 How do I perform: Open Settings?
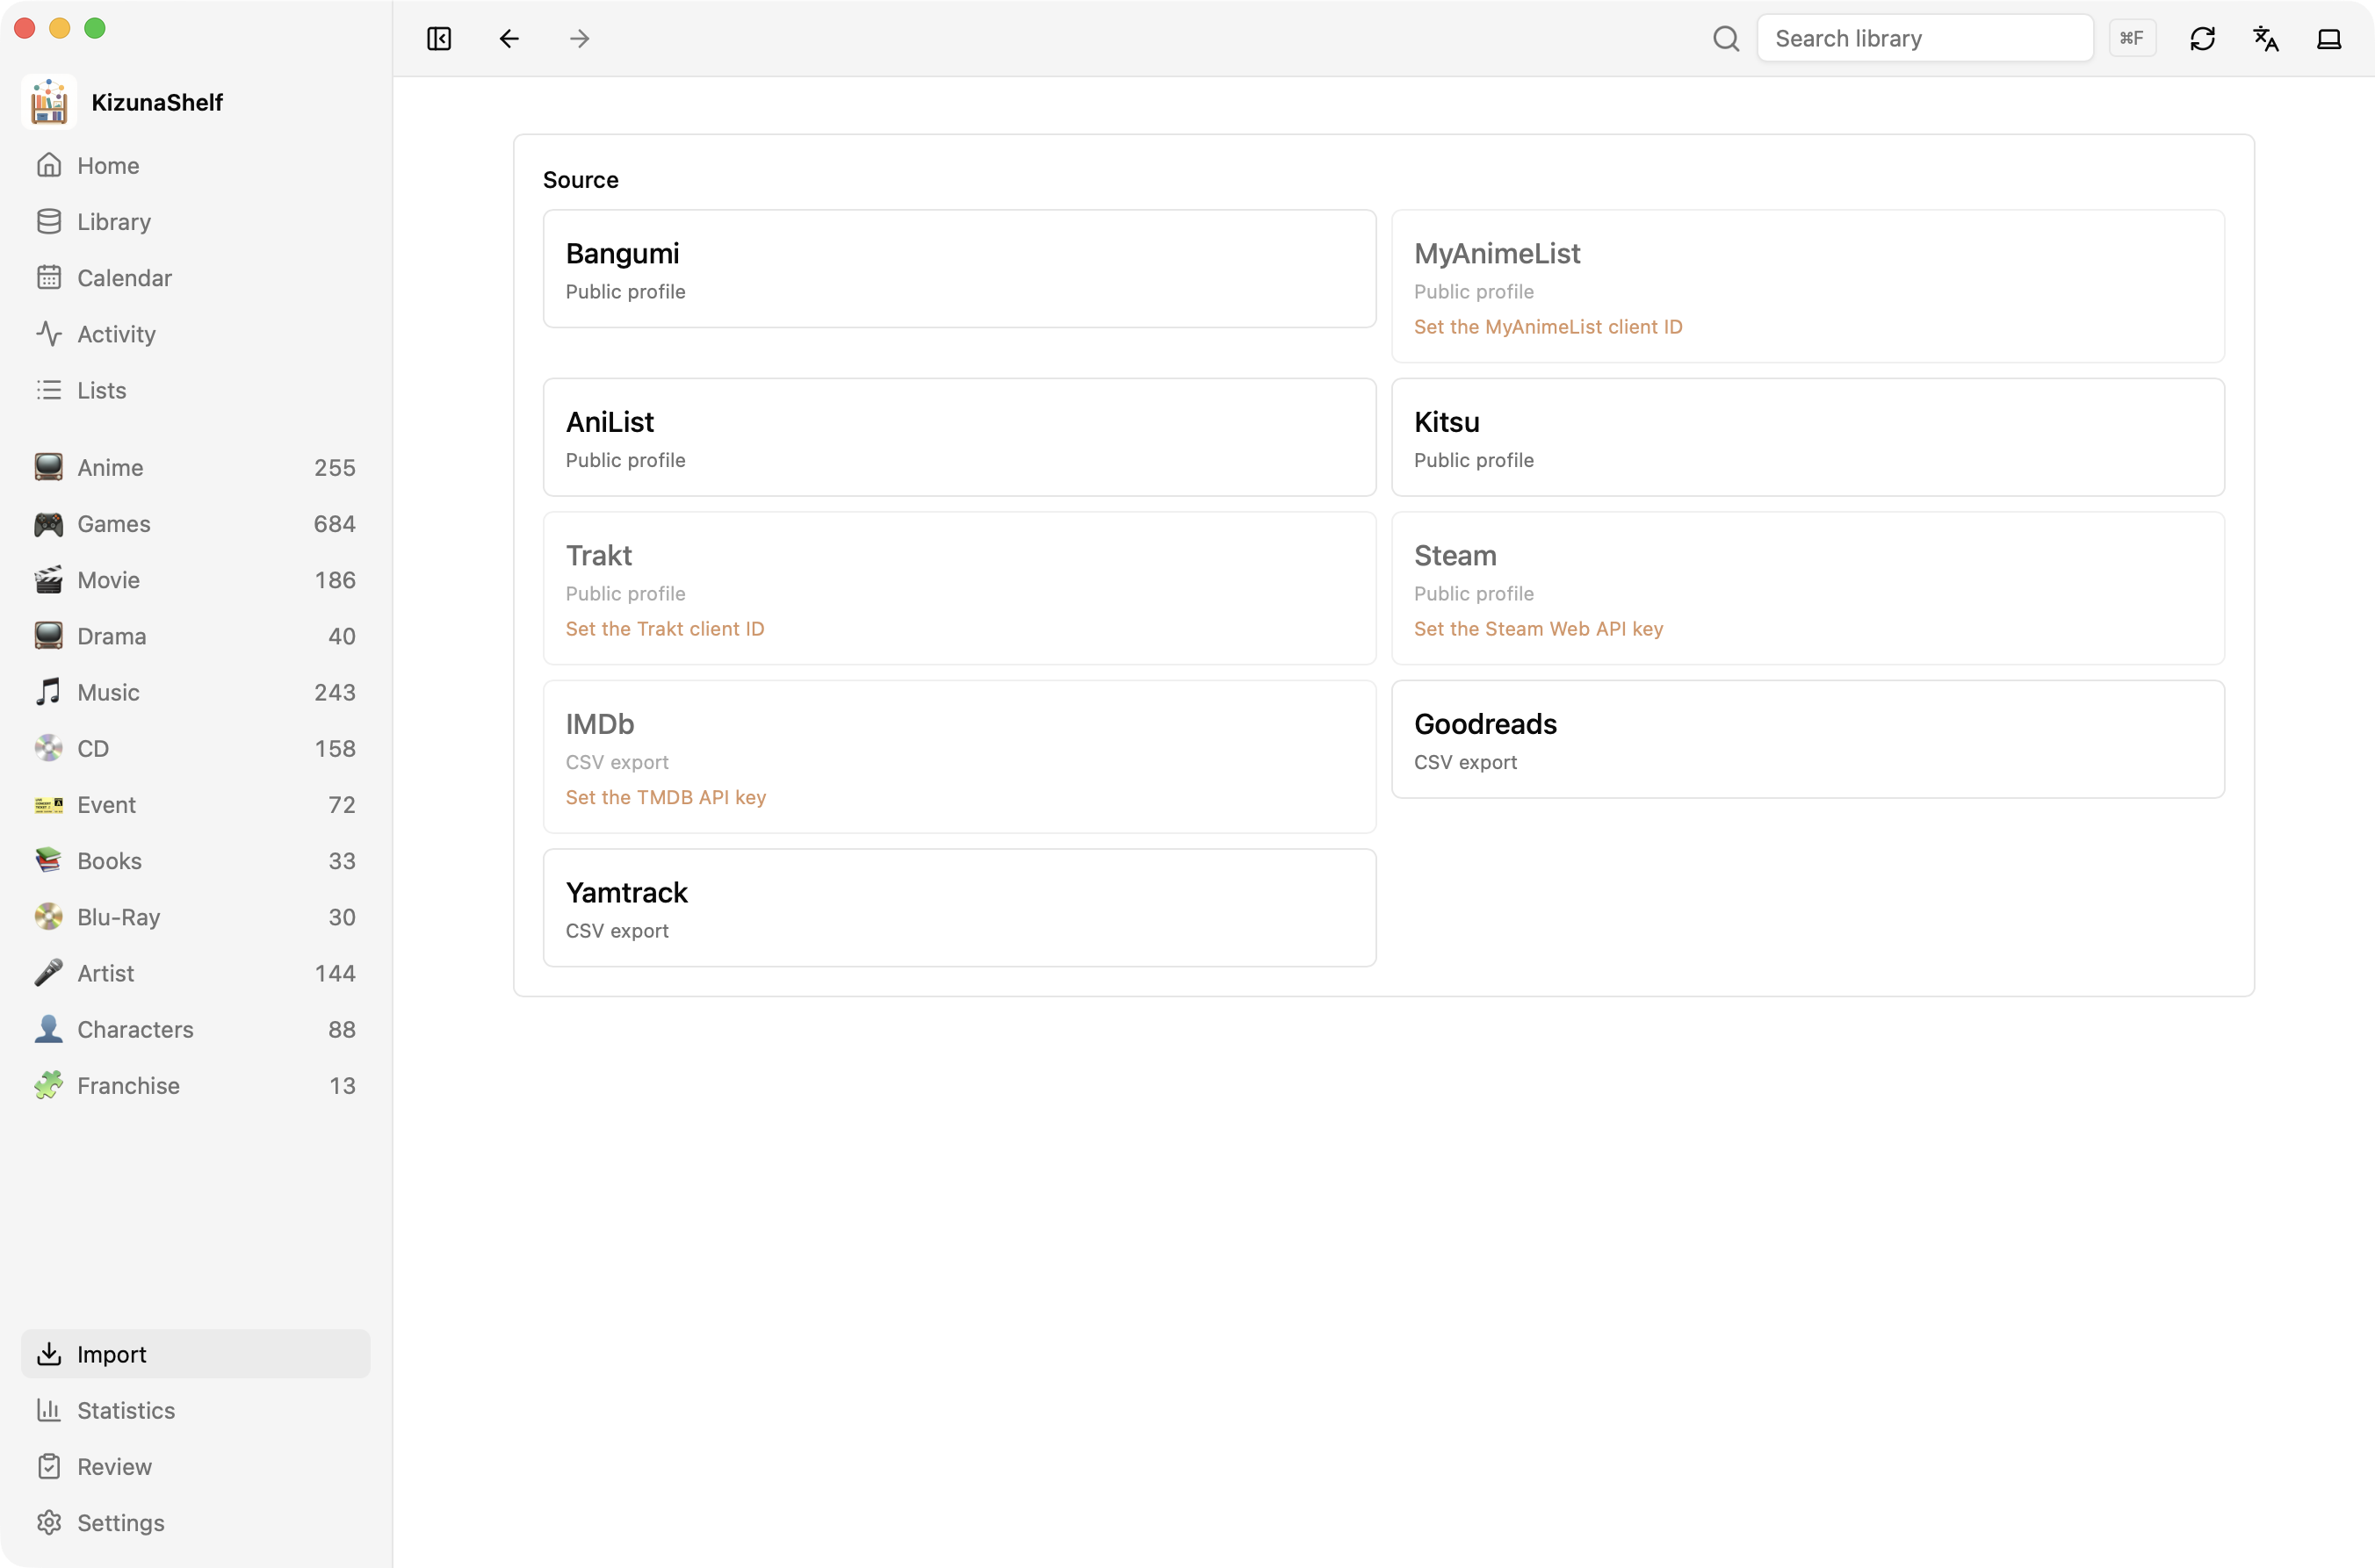196,1522
